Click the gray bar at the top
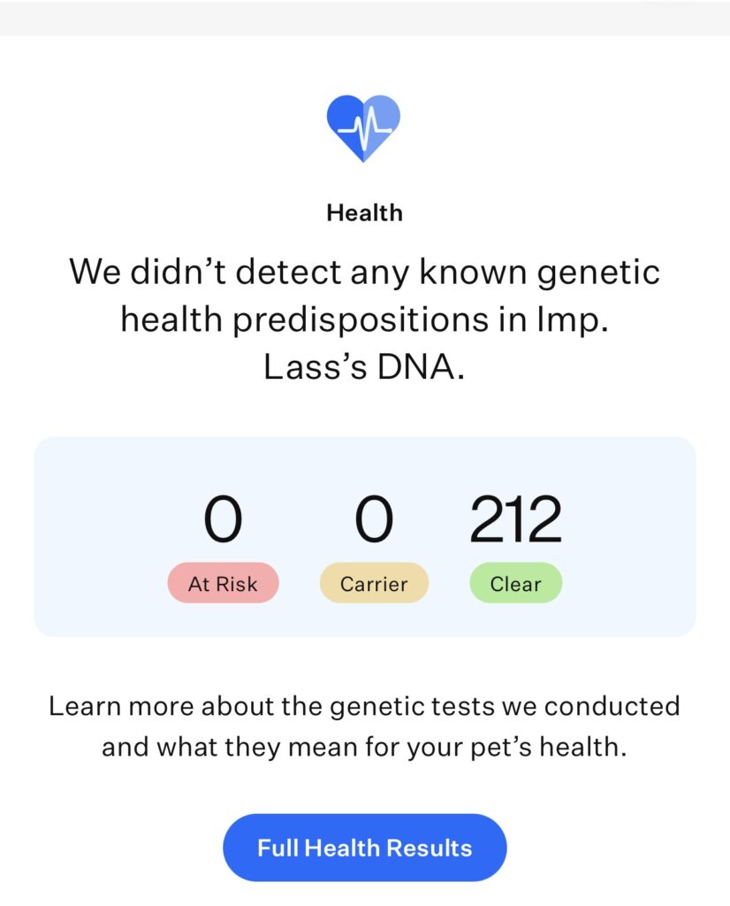 (364, 18)
